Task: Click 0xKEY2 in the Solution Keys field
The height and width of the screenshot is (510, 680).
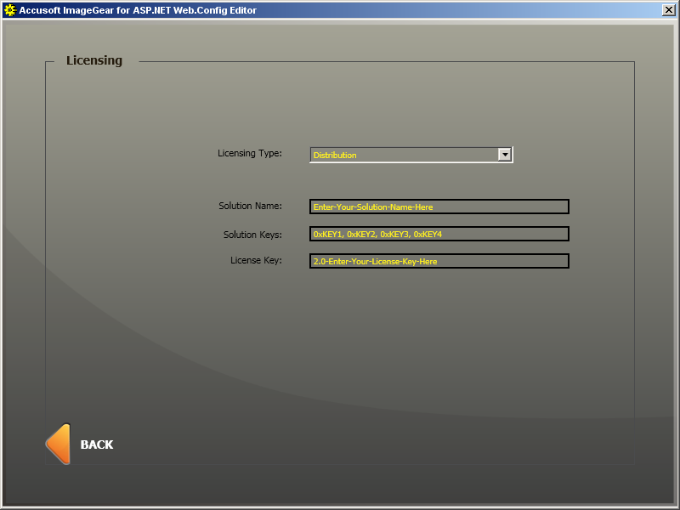Action: (361, 234)
